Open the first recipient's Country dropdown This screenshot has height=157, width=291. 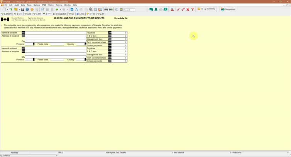pos(85,44)
